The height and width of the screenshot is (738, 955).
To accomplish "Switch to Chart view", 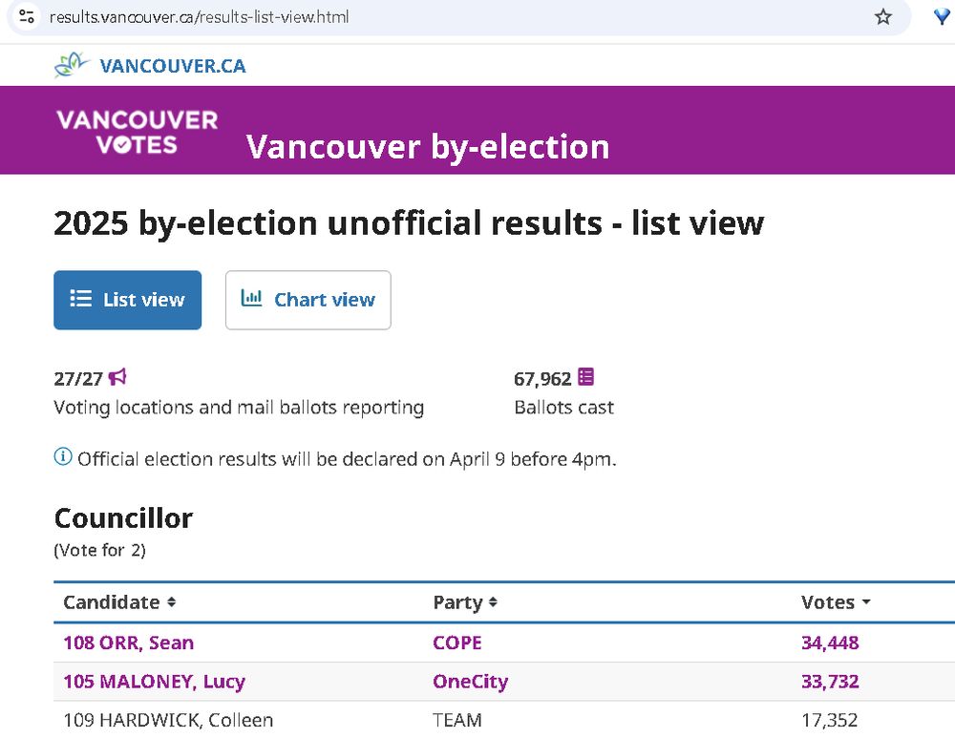I will coord(308,300).
